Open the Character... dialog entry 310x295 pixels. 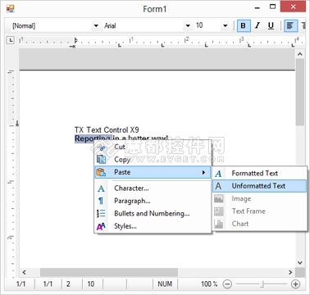tap(153, 188)
